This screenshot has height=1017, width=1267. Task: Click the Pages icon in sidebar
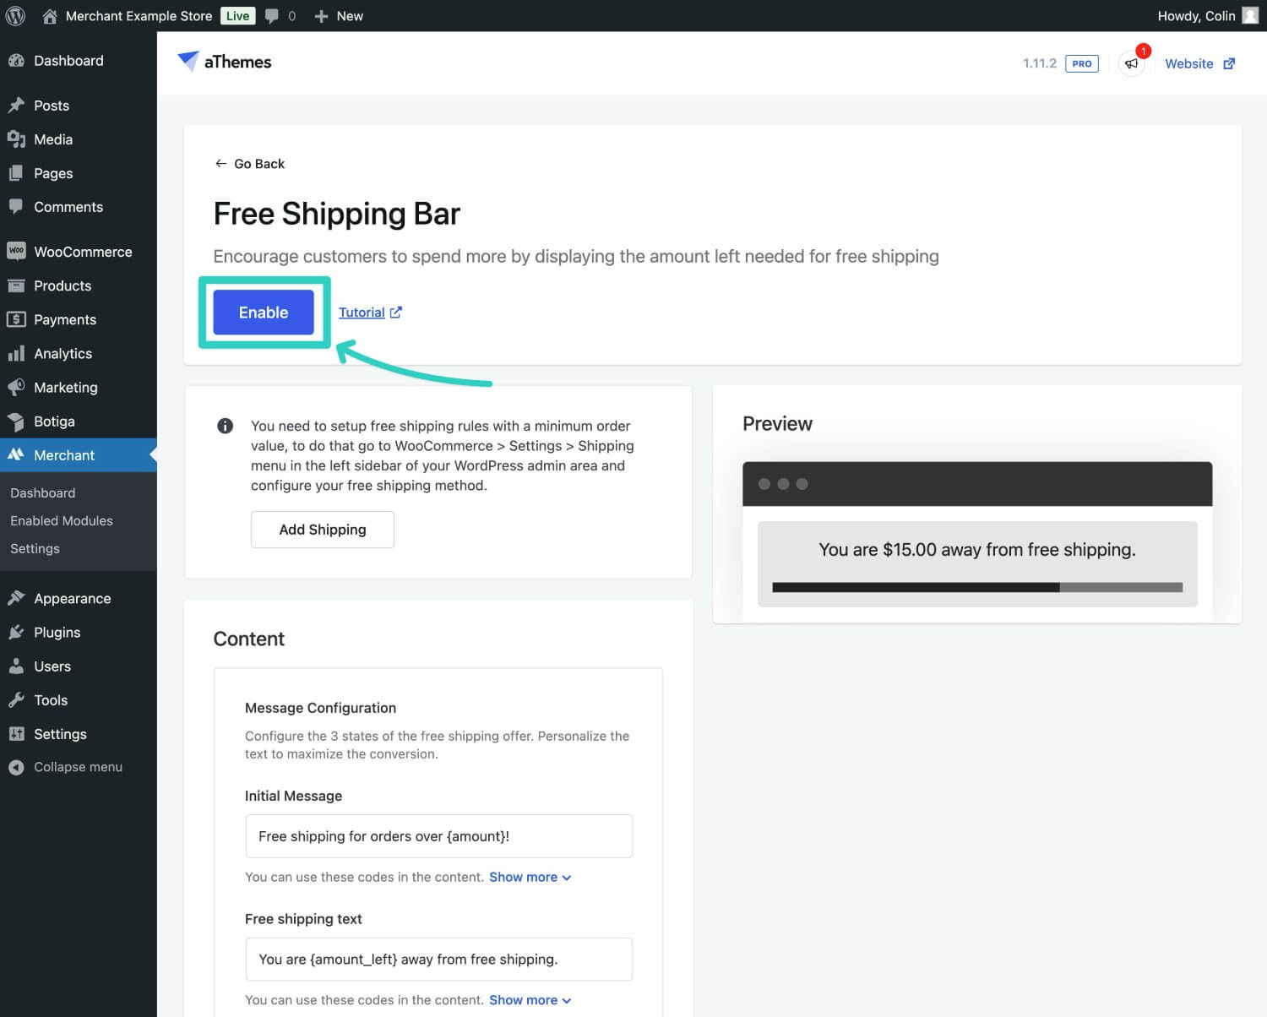tap(16, 173)
